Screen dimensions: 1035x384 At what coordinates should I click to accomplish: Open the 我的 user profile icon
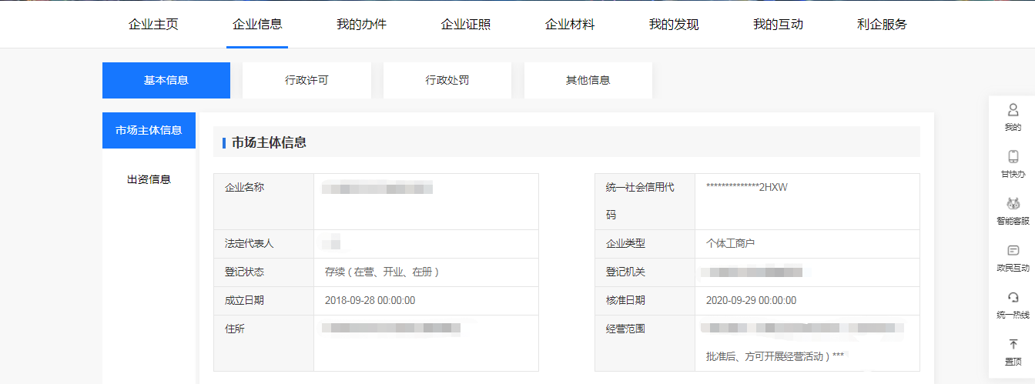1013,110
